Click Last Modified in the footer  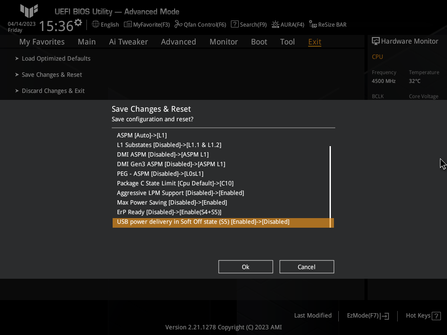click(313, 315)
